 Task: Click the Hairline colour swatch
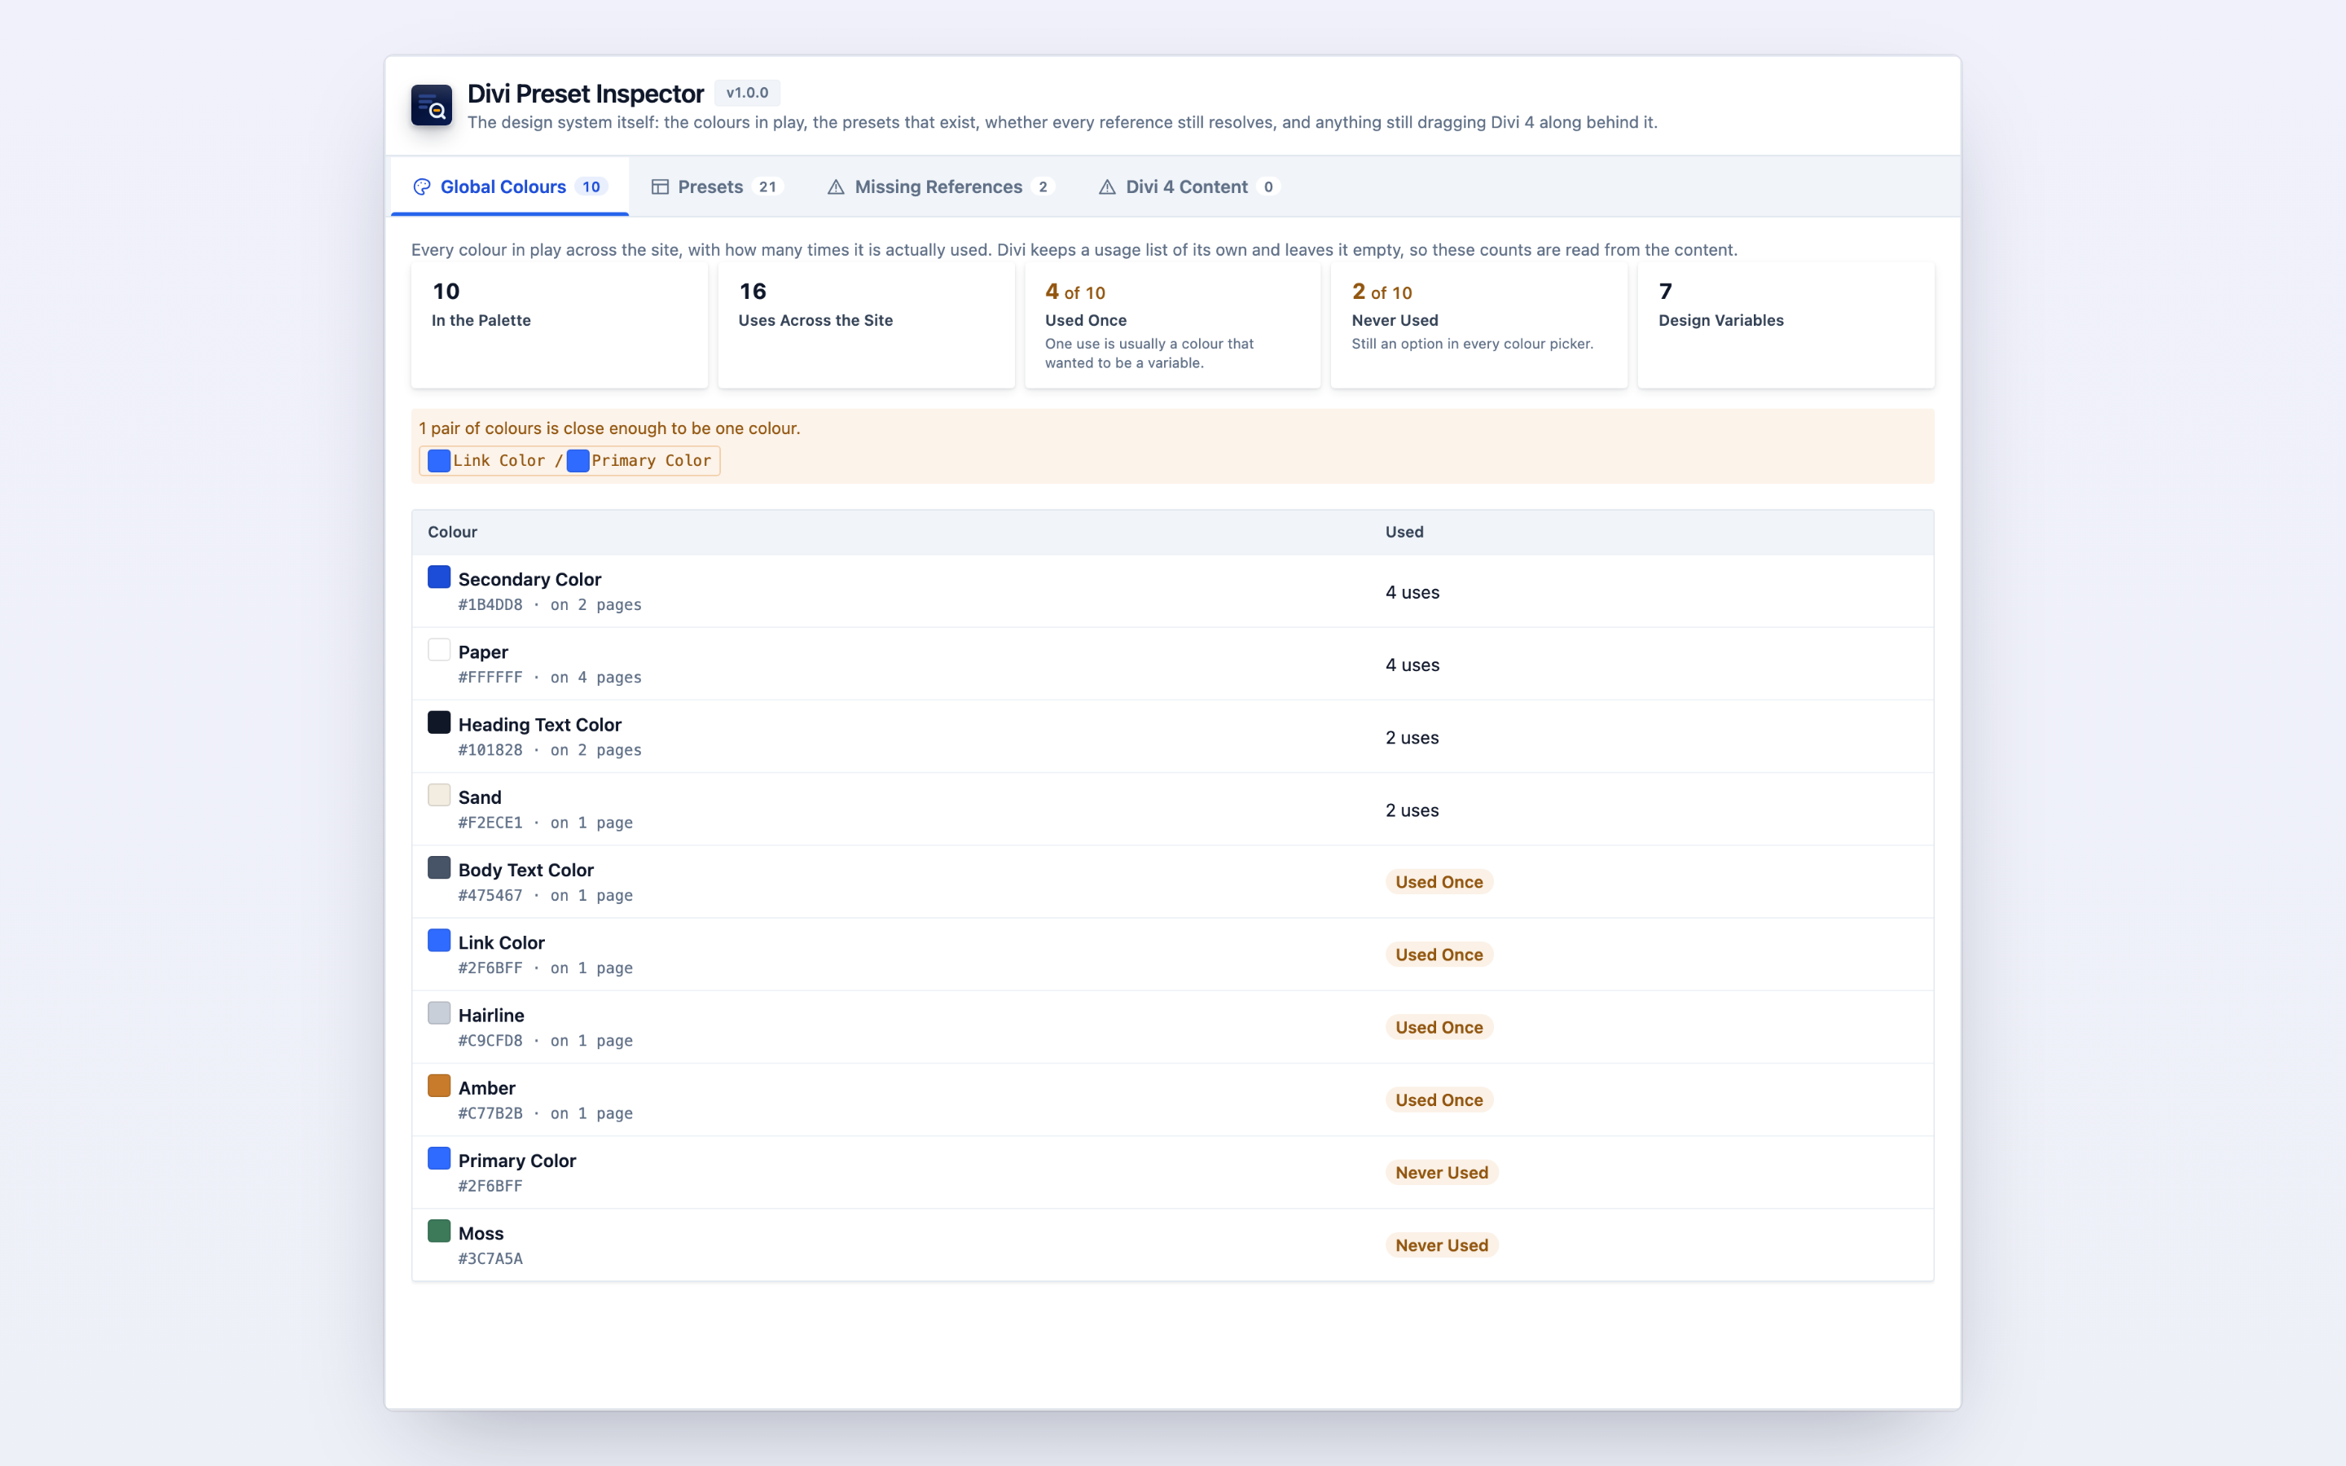(439, 1013)
